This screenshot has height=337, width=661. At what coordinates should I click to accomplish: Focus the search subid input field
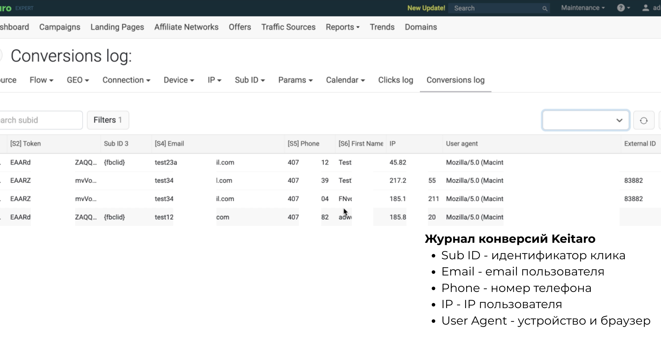(40, 120)
